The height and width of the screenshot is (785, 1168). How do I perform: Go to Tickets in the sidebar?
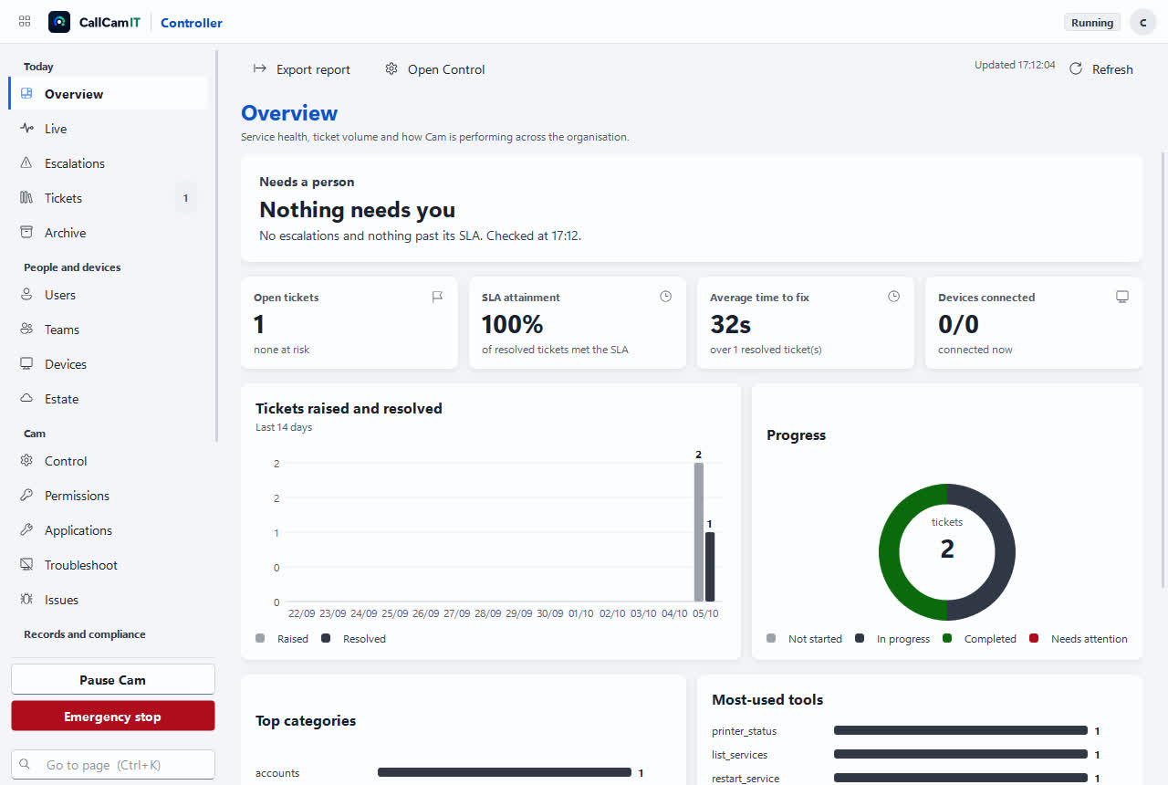[x=109, y=198]
